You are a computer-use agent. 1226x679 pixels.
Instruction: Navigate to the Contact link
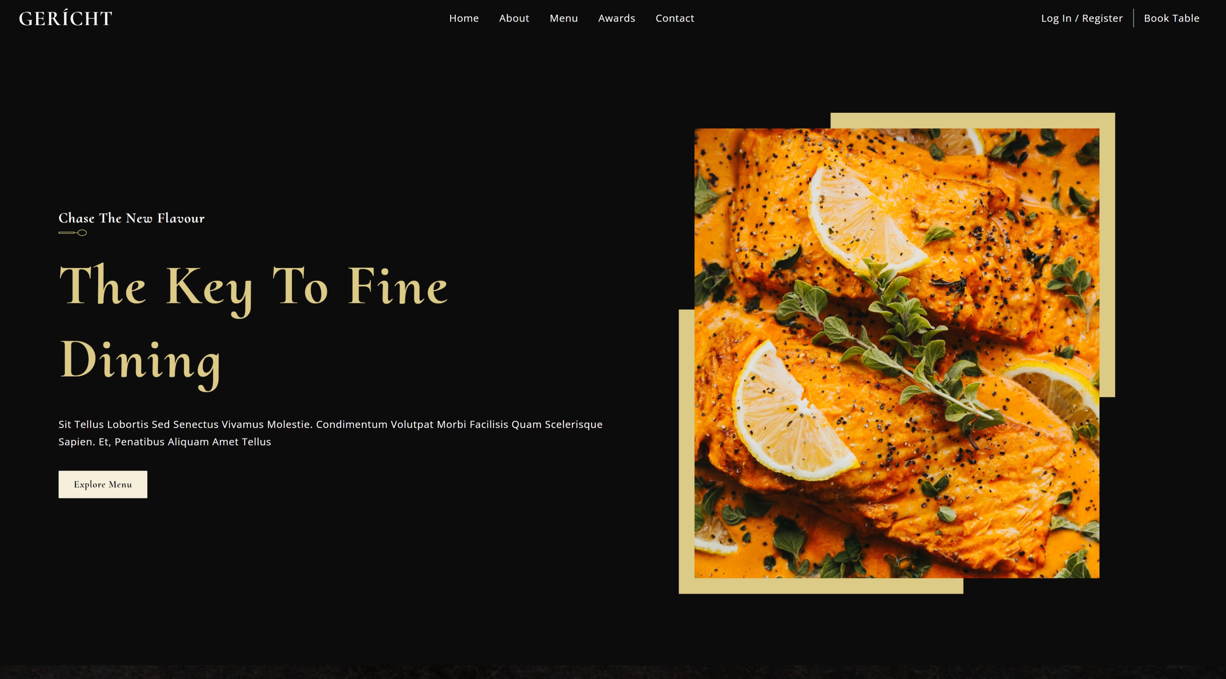pos(674,18)
